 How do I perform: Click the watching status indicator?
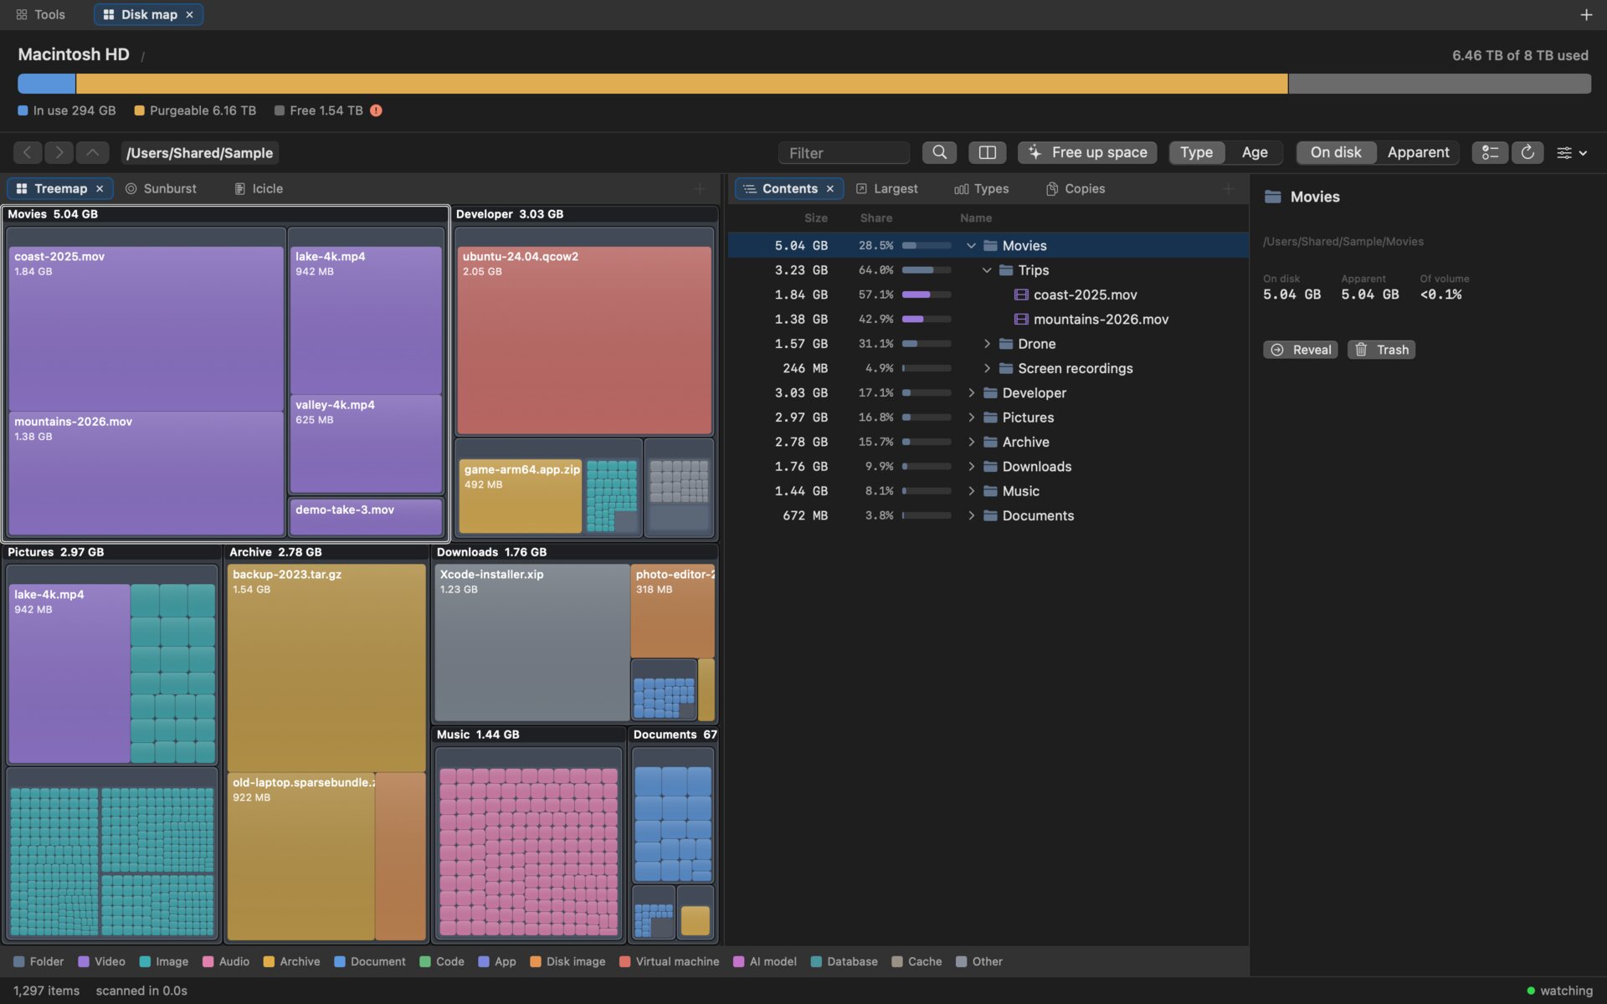click(x=1559, y=991)
